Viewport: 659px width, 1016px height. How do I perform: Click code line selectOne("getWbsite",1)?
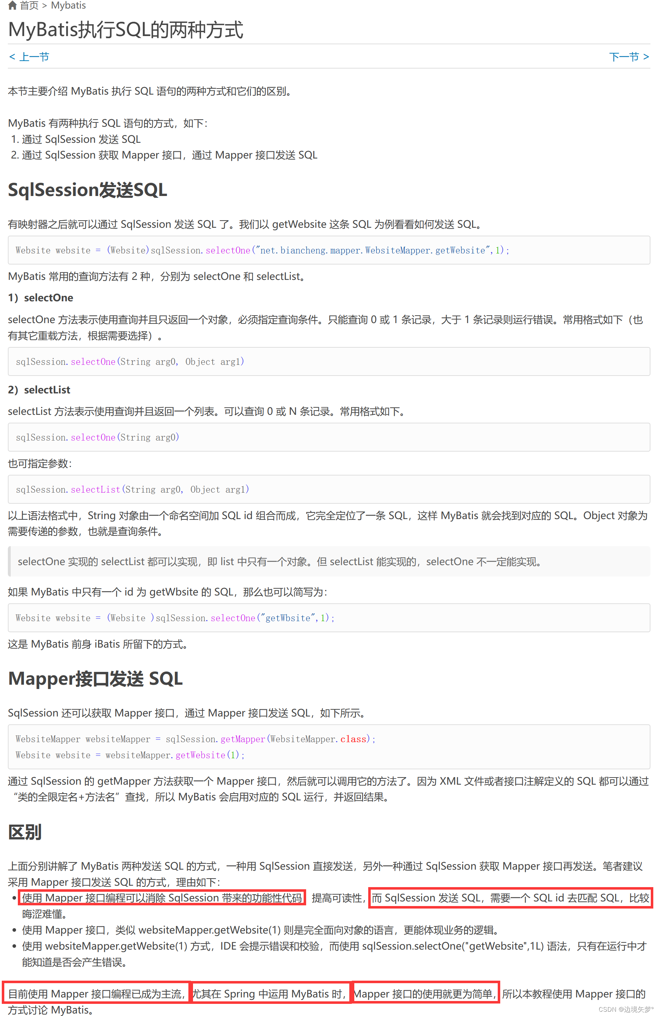(x=175, y=618)
